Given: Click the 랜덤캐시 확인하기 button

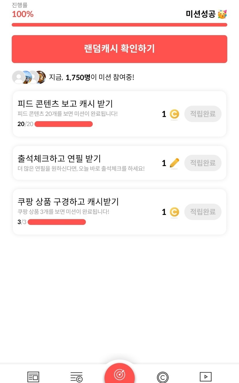Looking at the screenshot, I should [119, 49].
